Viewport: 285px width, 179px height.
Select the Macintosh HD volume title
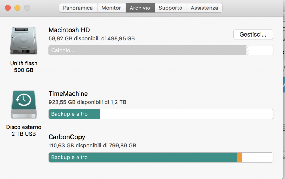(69, 30)
